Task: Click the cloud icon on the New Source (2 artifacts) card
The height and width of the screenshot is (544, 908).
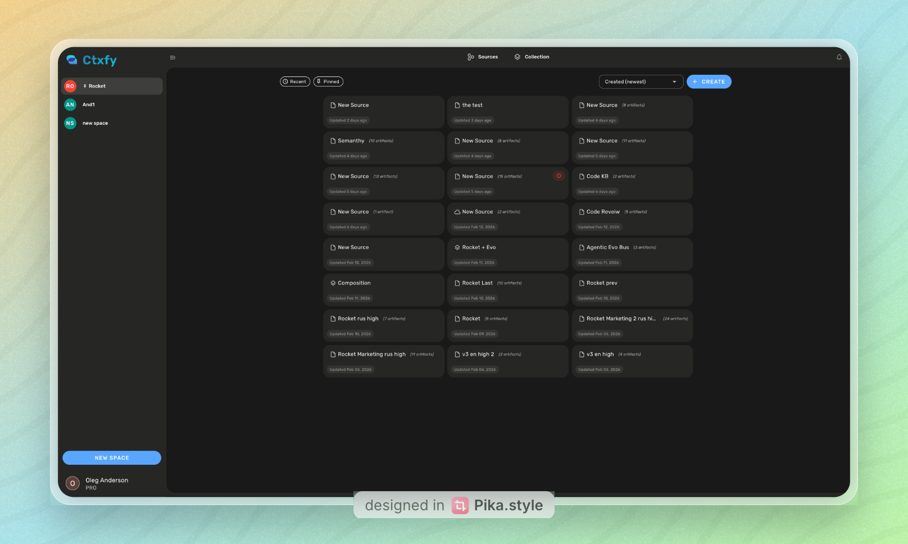Action: pos(457,211)
